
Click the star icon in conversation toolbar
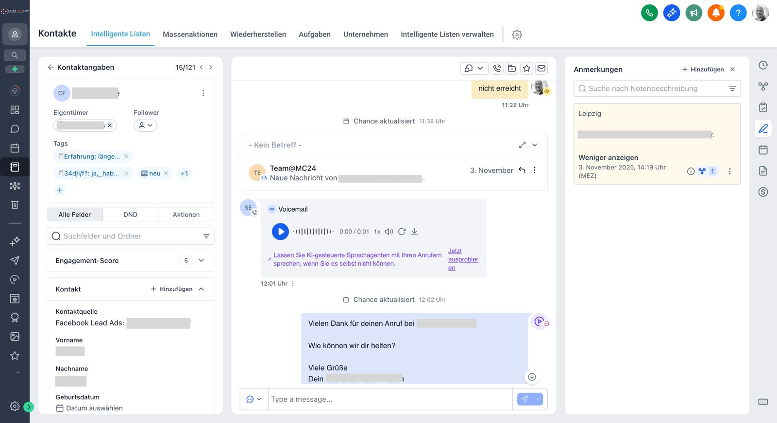[x=526, y=68]
